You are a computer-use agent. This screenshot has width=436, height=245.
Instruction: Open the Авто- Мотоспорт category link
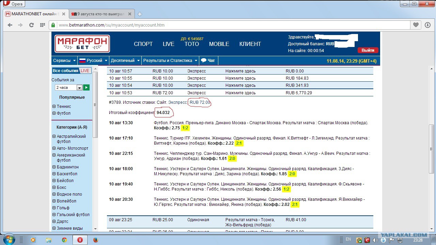(x=73, y=148)
